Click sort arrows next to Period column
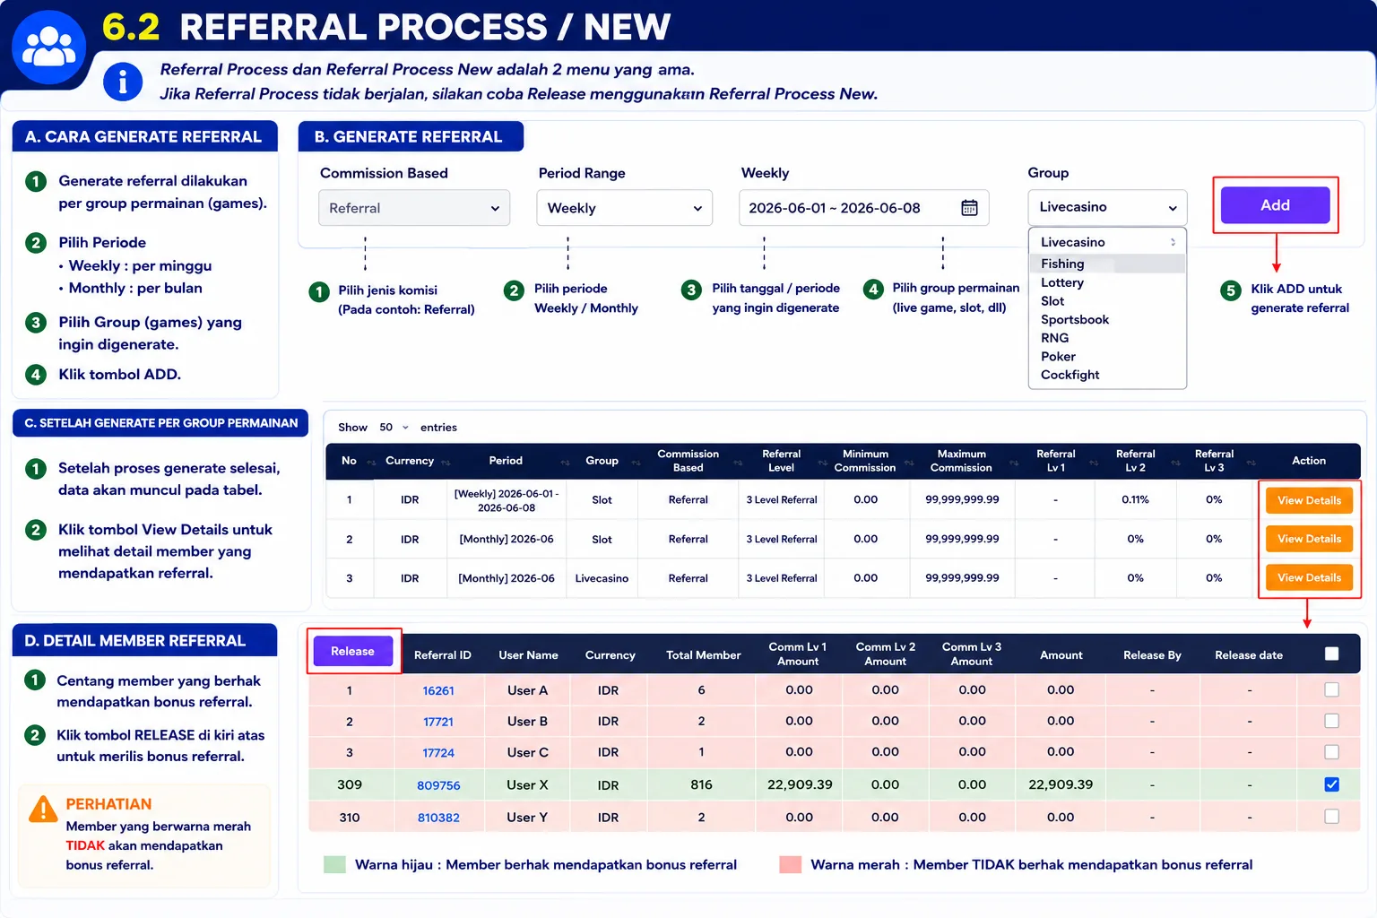Screen dimensions: 1377x918 565,463
